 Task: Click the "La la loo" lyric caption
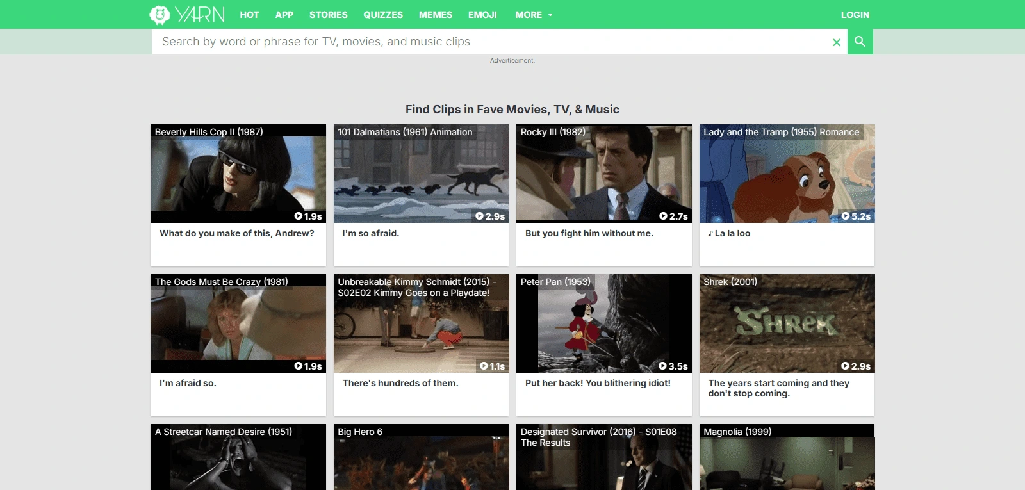click(x=729, y=233)
